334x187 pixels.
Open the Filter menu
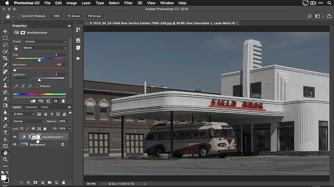pyautogui.click(x=128, y=3)
